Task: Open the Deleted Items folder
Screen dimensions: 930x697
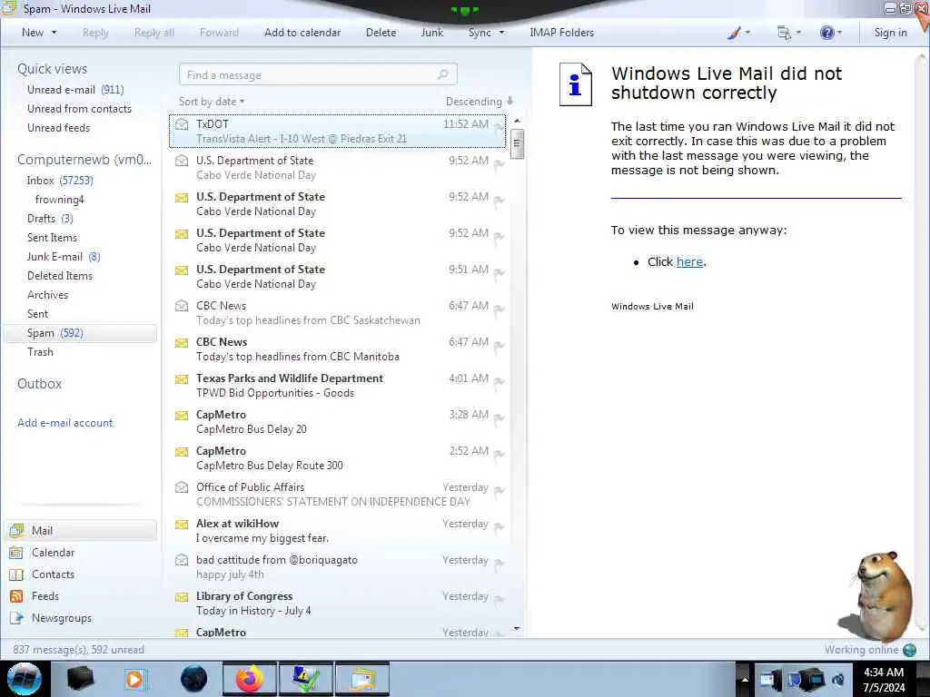Action: tap(60, 276)
